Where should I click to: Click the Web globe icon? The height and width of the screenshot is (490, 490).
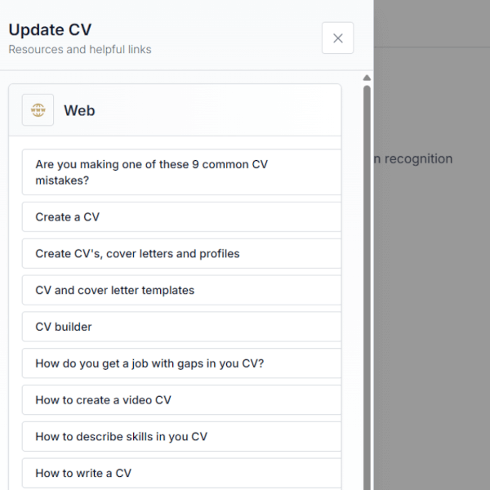(38, 110)
